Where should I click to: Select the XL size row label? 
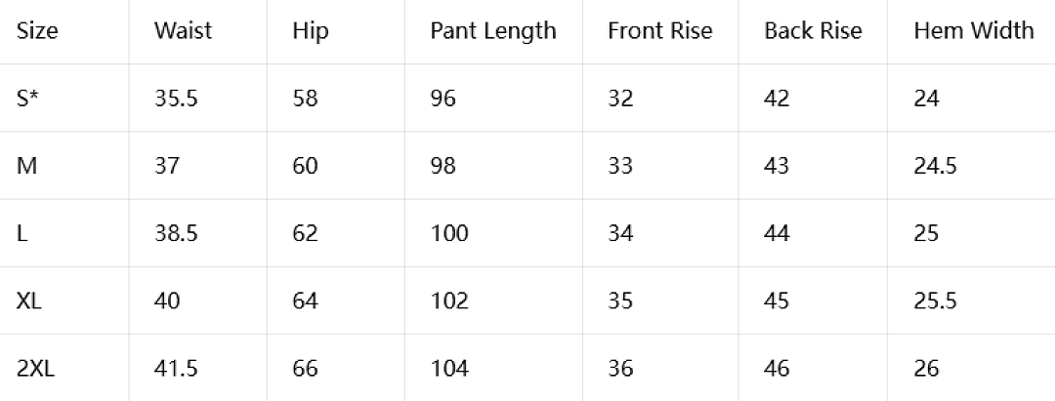(x=29, y=301)
